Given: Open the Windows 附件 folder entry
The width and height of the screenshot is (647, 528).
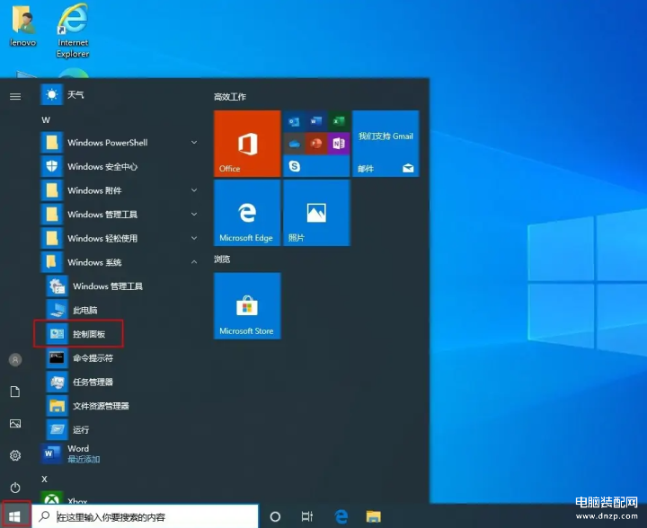Looking at the screenshot, I should (120, 190).
